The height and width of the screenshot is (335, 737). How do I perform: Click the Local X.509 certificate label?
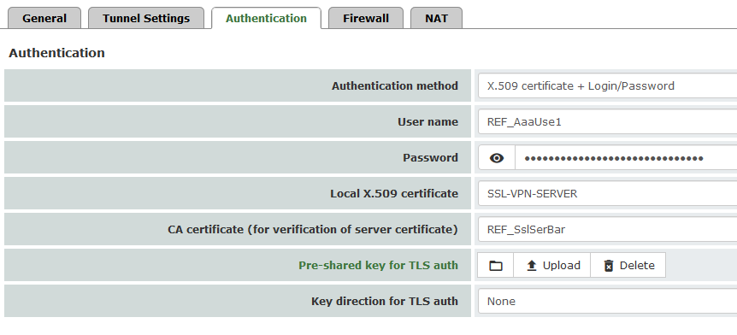point(394,194)
